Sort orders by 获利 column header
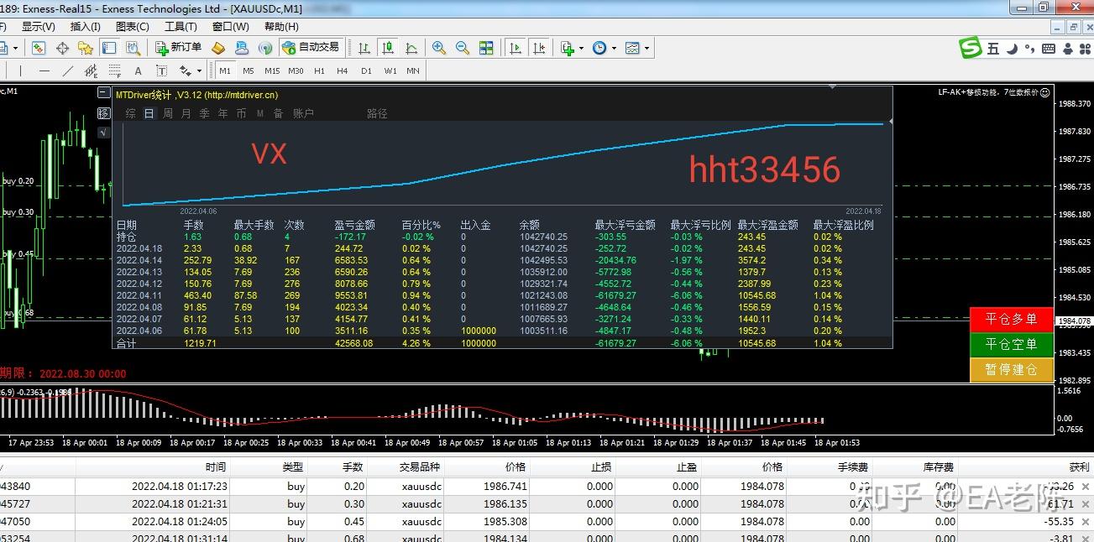This screenshot has width=1094, height=542. (1080, 467)
